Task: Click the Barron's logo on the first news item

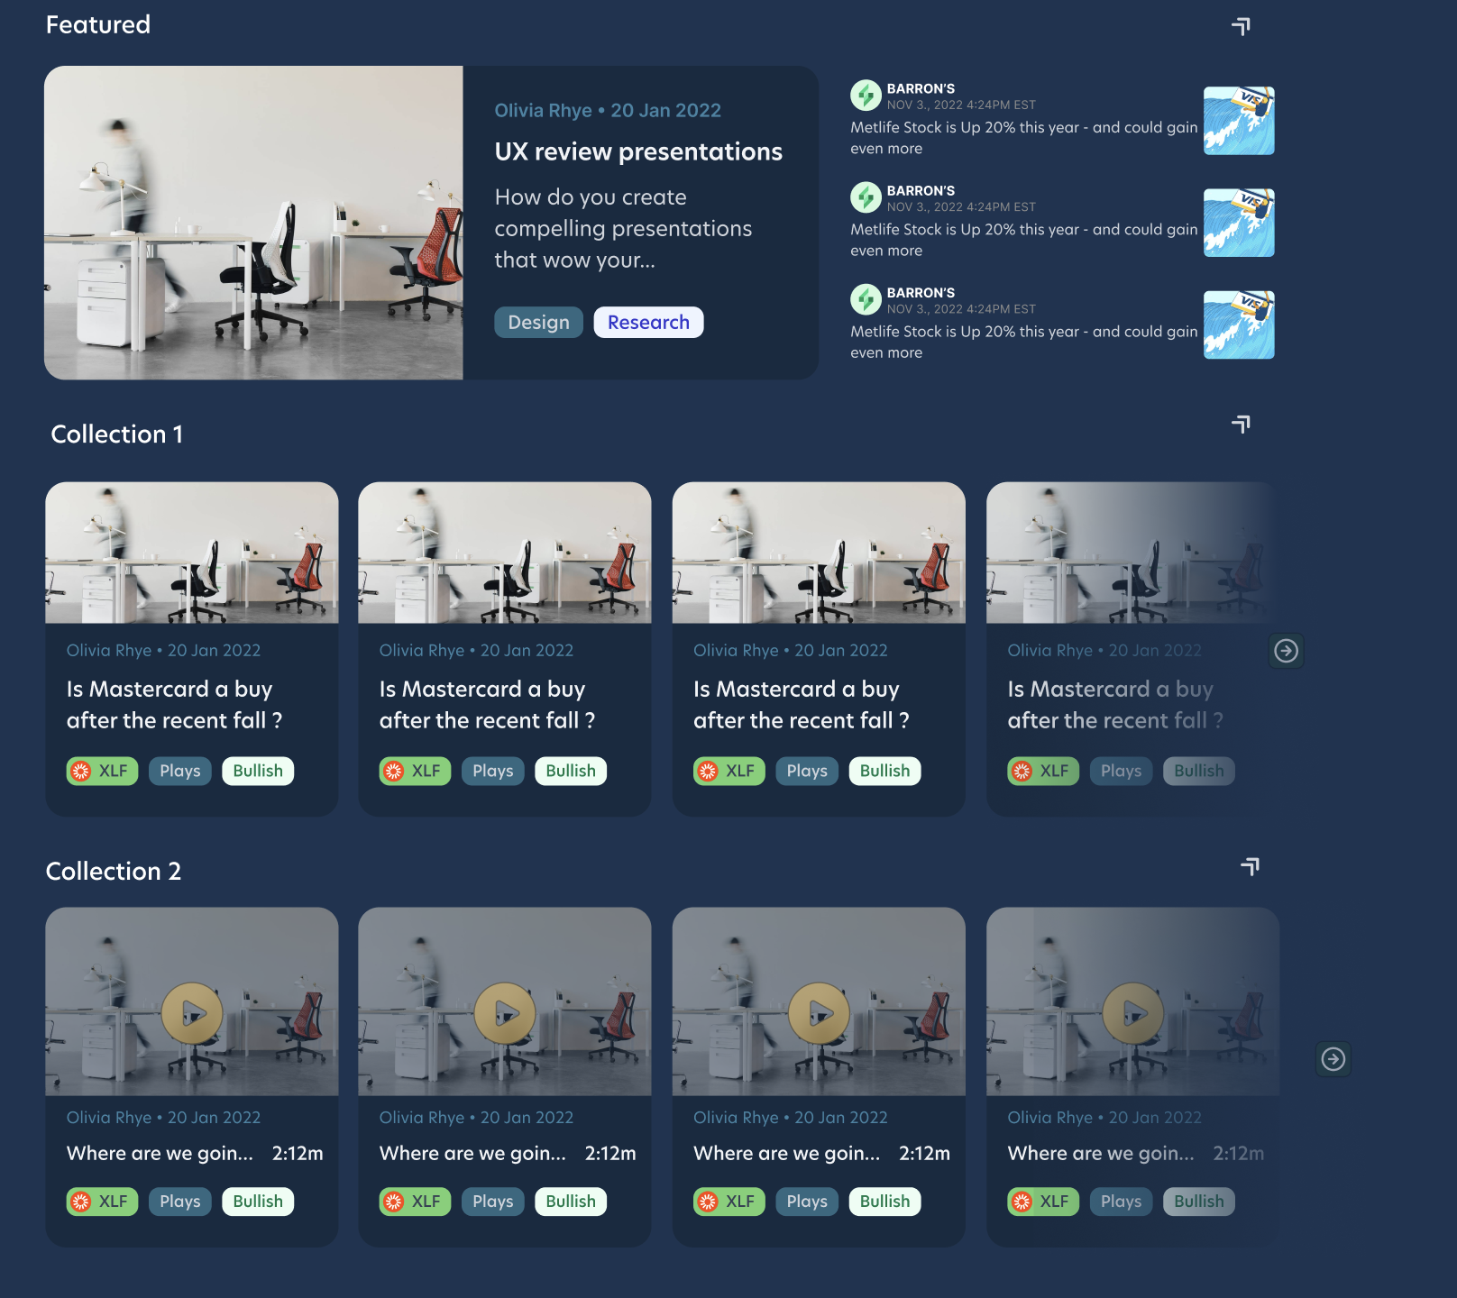Action: [866, 95]
